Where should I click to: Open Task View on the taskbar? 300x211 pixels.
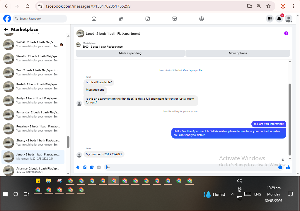point(26,194)
